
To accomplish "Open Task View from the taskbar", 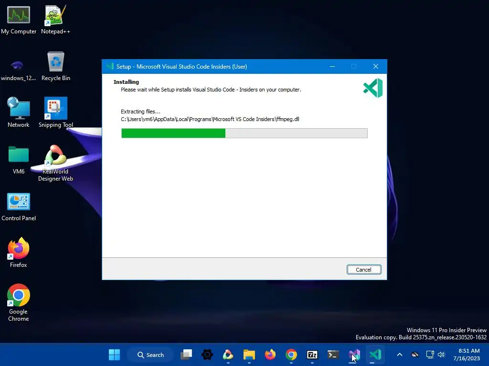I will click(187, 355).
